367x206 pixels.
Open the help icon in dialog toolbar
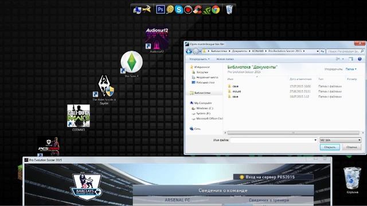(360, 59)
